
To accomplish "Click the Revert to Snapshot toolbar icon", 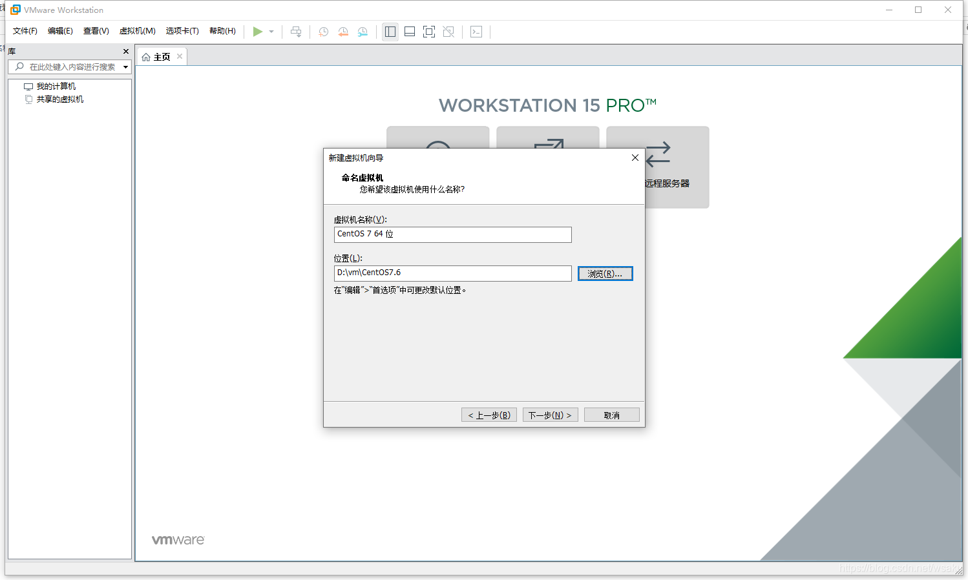I will (343, 32).
